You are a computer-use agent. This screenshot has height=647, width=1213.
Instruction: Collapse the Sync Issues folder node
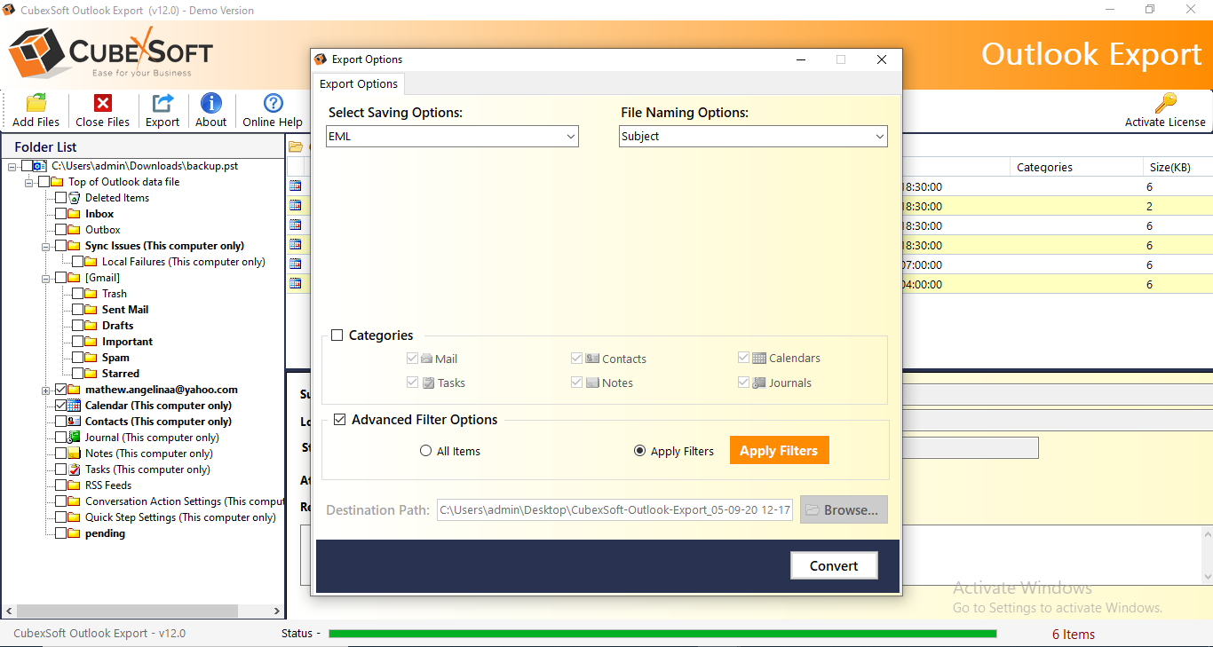(46, 246)
